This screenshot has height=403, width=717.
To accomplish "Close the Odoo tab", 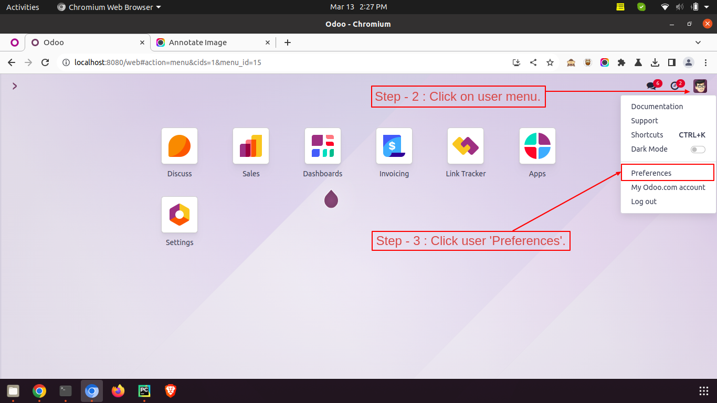I will [x=142, y=43].
